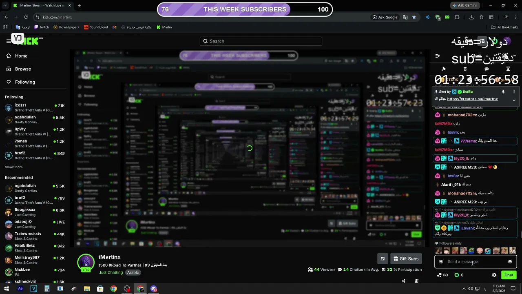
Task: Click Ask Google in address bar
Action: tap(385, 17)
